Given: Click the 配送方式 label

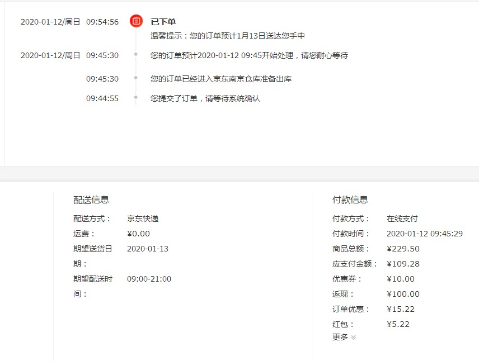Looking at the screenshot, I should [x=92, y=218].
